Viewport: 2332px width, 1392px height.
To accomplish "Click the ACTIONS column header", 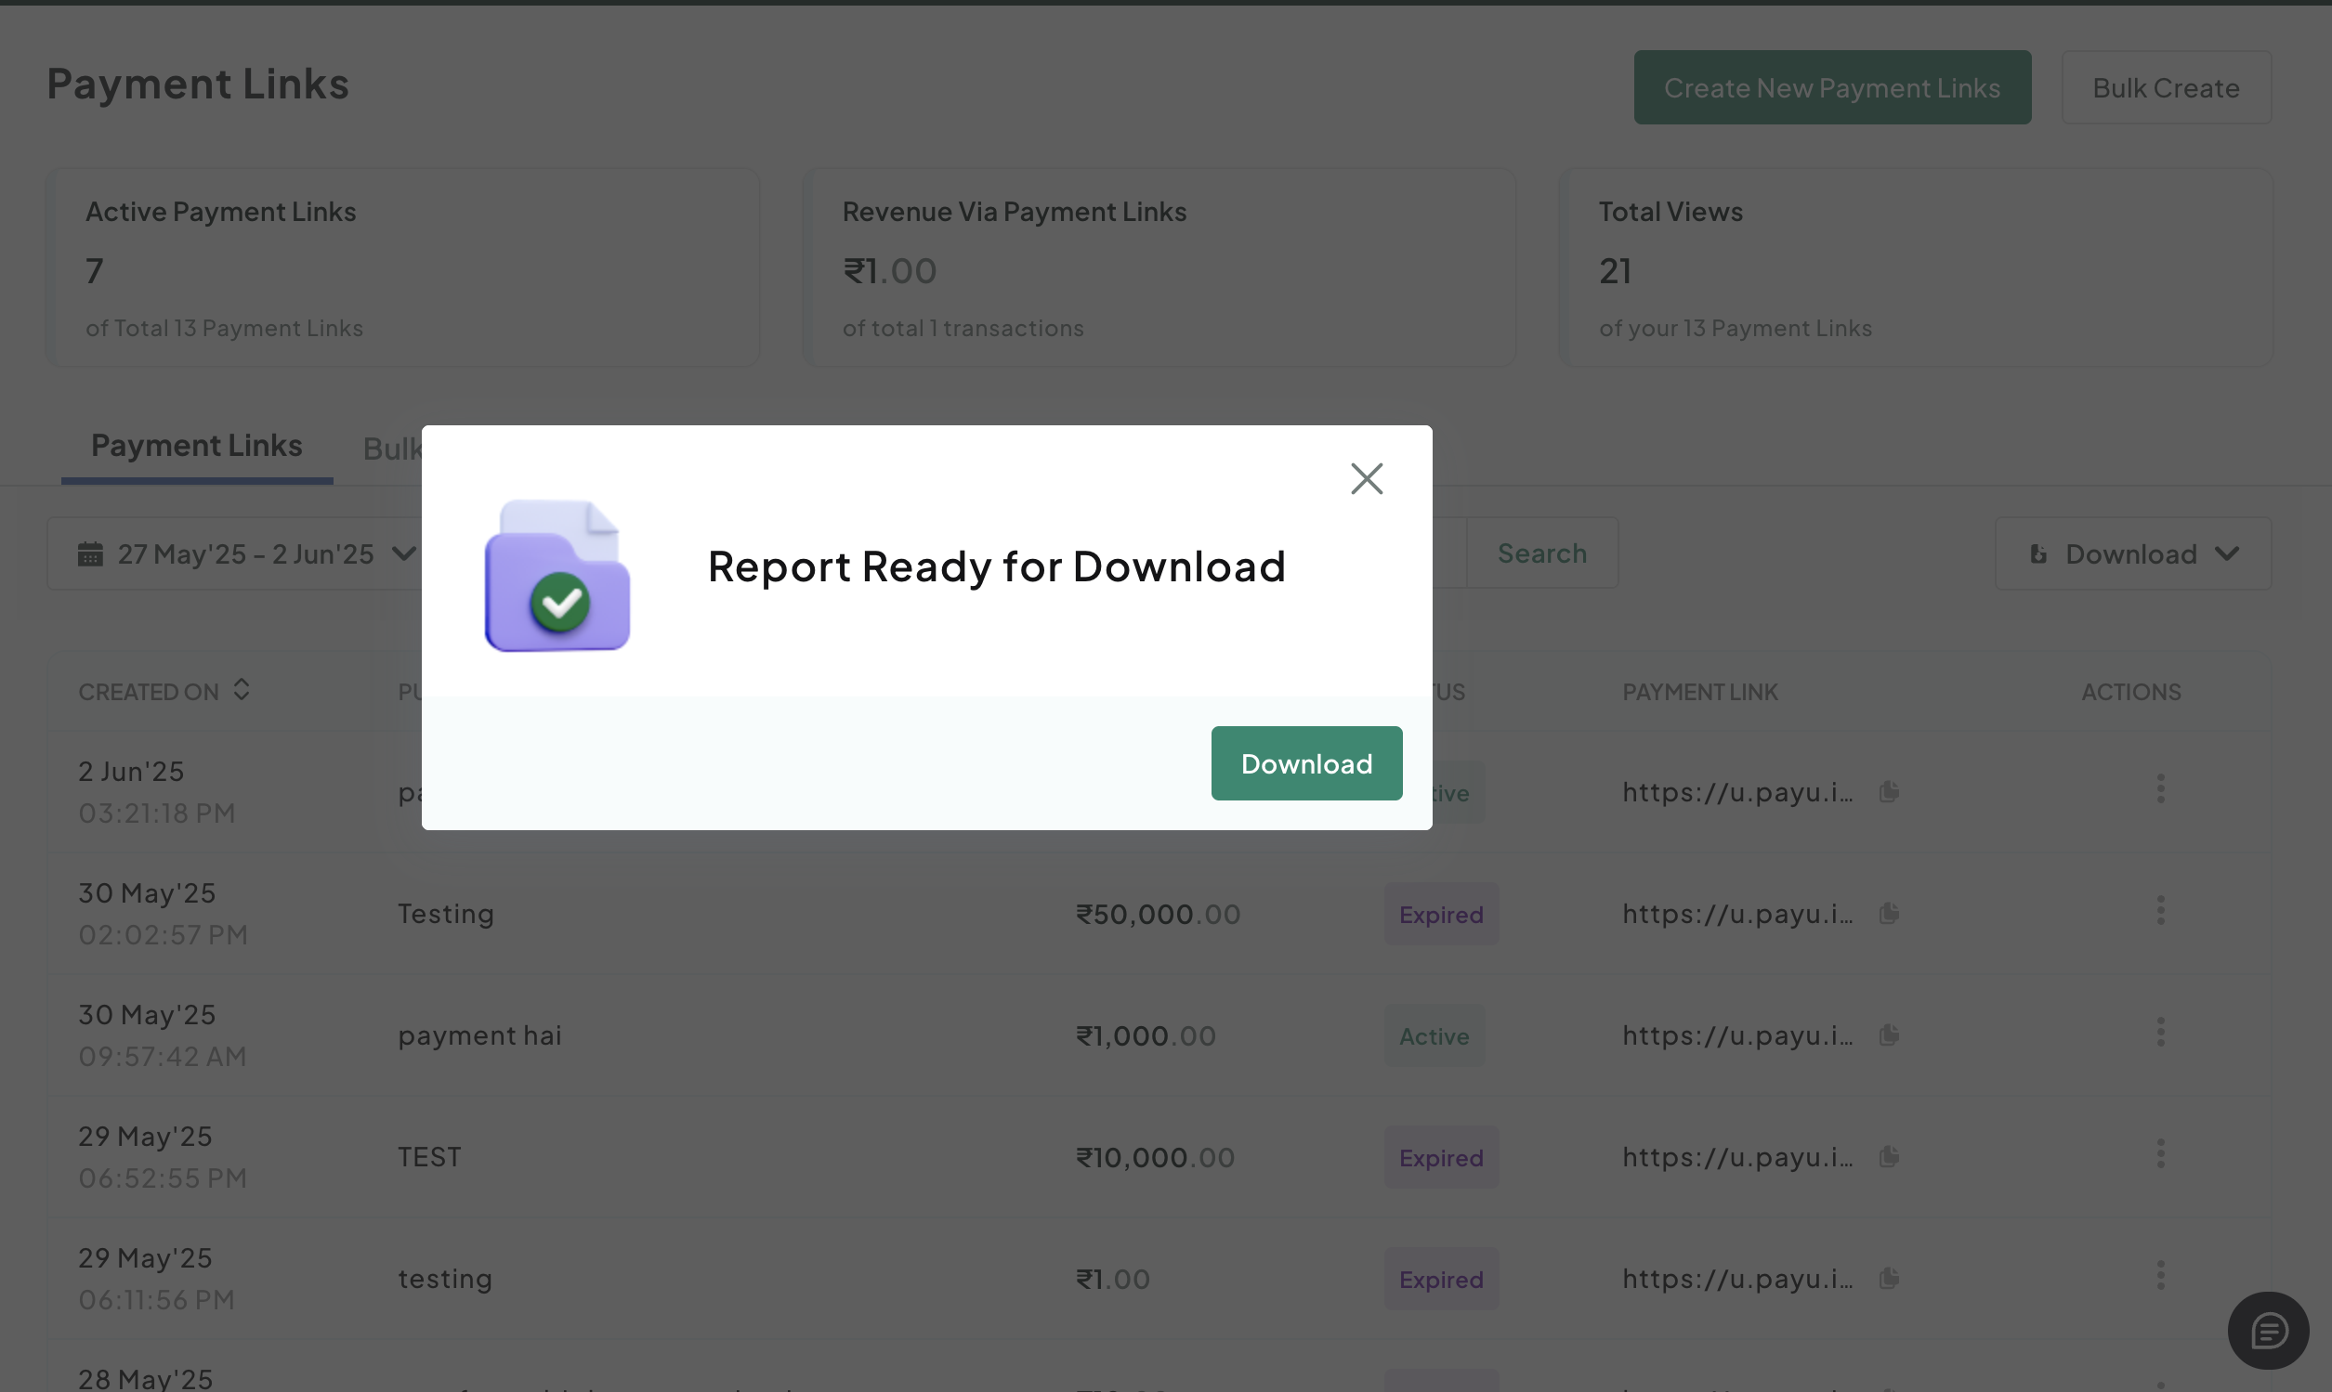I will (2131, 691).
